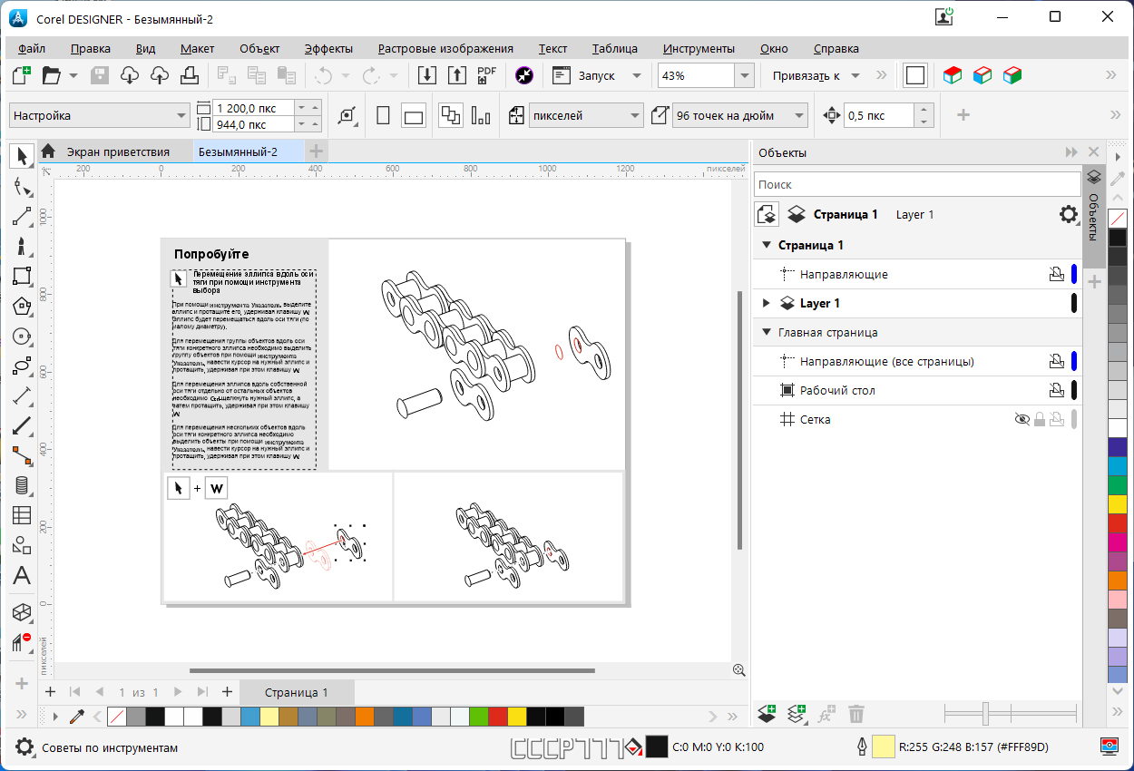
Task: Click the Export to PDF icon
Action: point(487,75)
